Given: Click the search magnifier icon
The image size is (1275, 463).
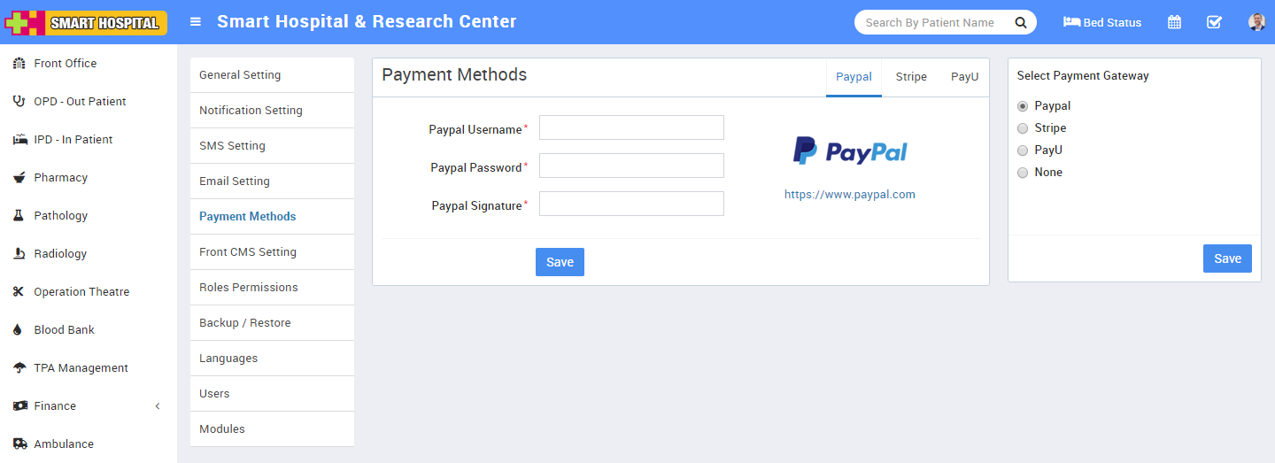Looking at the screenshot, I should (x=1020, y=23).
